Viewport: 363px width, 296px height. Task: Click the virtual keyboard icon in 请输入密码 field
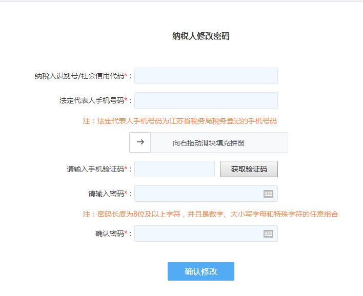click(268, 194)
